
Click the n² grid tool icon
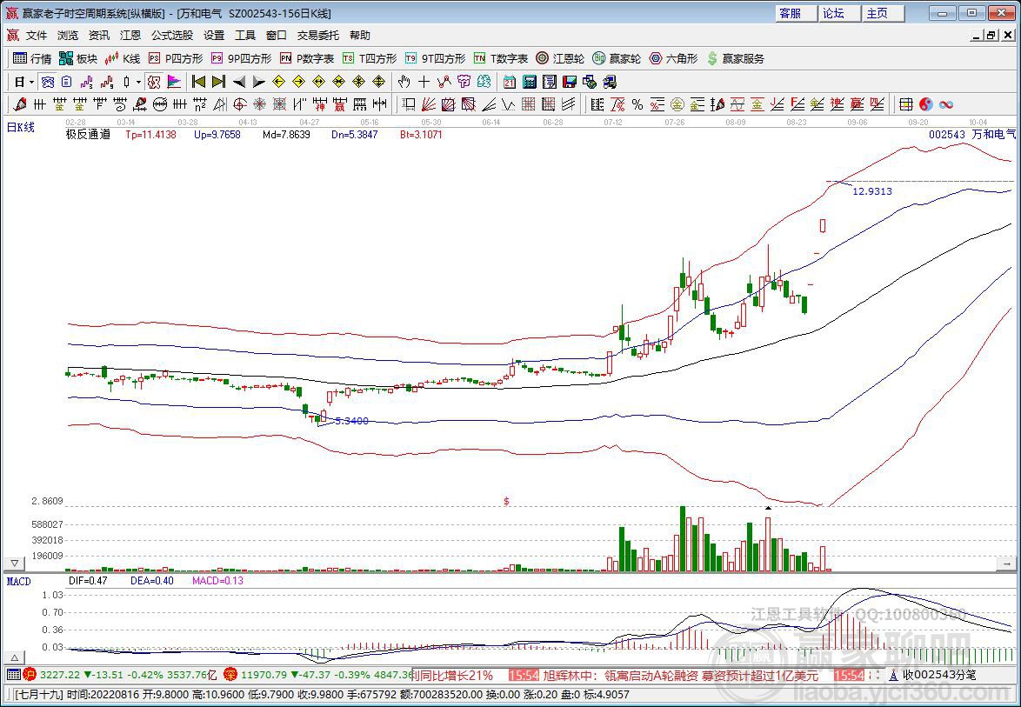pos(200,104)
